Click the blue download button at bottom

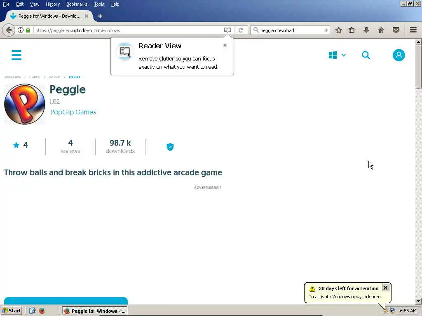(66, 301)
